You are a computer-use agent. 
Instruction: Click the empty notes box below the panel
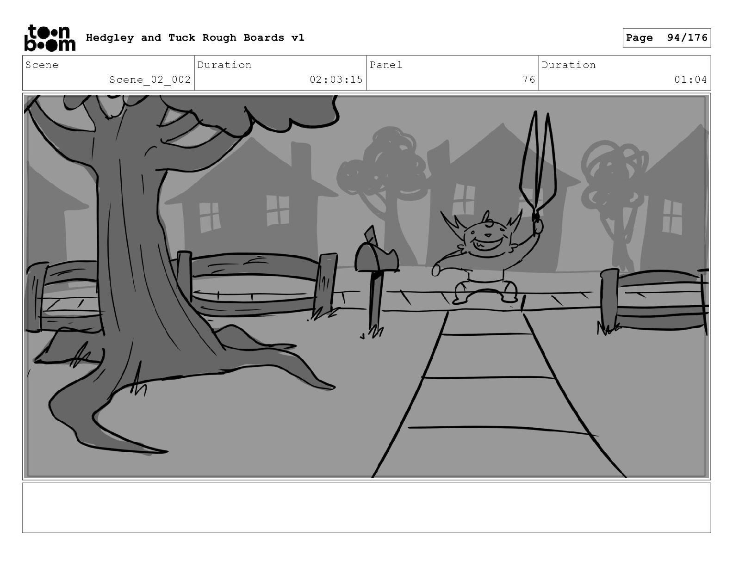[x=366, y=508]
